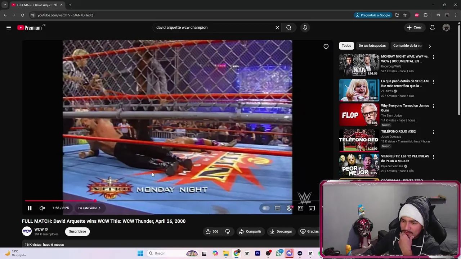Open player settings gear
461x259 pixels.
pos(289,208)
